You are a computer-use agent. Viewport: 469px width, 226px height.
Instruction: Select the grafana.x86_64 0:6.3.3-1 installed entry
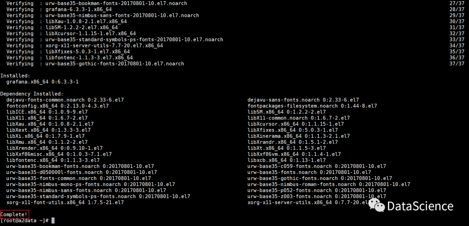[42, 82]
